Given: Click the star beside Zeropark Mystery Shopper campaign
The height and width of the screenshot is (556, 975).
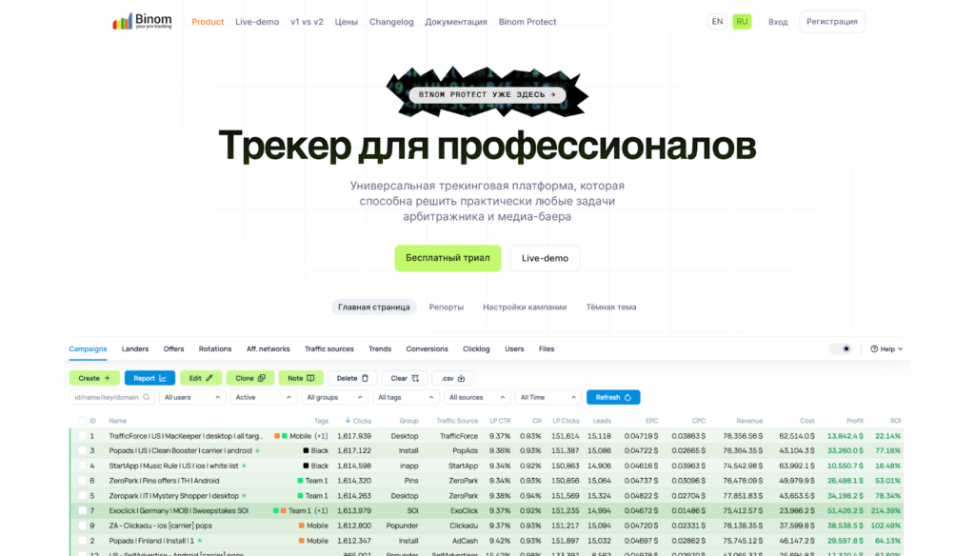Looking at the screenshot, I should [245, 496].
